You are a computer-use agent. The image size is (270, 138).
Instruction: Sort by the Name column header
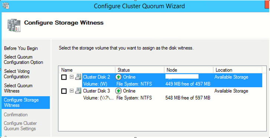point(87,70)
